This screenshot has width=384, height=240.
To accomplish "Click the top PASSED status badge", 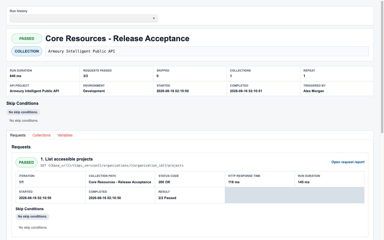I will [27, 39].
